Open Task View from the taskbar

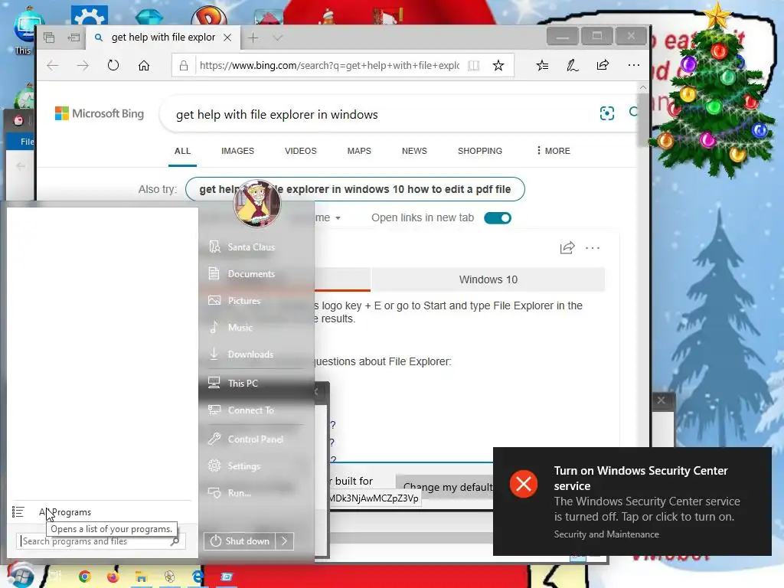point(55,577)
